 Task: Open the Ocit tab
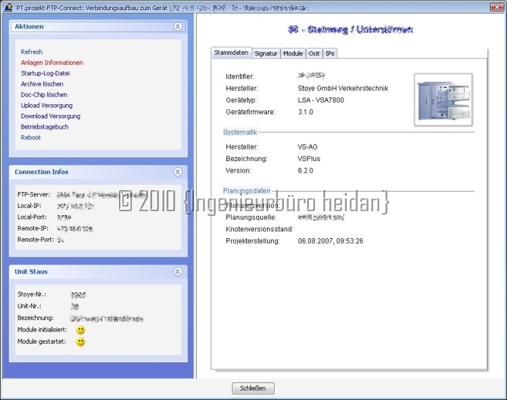(314, 53)
